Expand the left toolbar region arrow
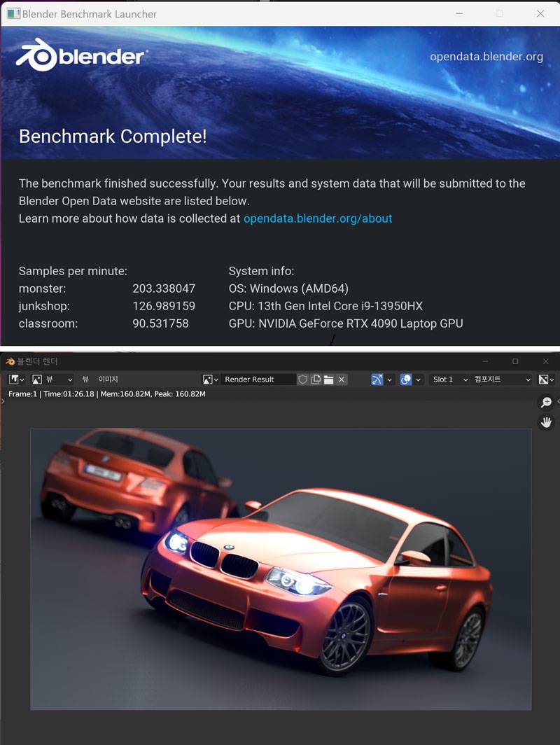Screen dimensions: 560x745 click(3, 402)
